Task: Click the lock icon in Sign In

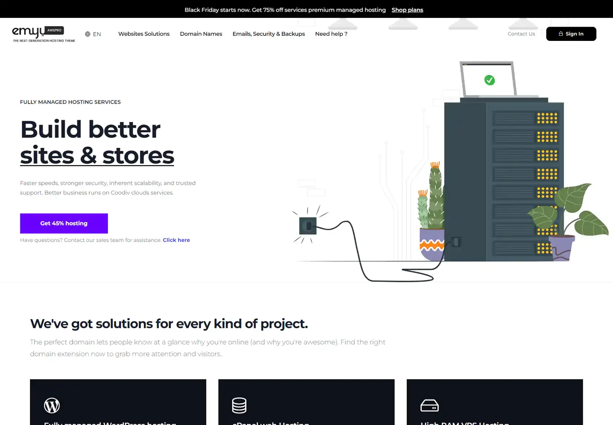Action: 561,34
